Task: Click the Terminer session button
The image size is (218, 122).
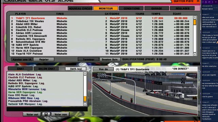Action: 89,59
